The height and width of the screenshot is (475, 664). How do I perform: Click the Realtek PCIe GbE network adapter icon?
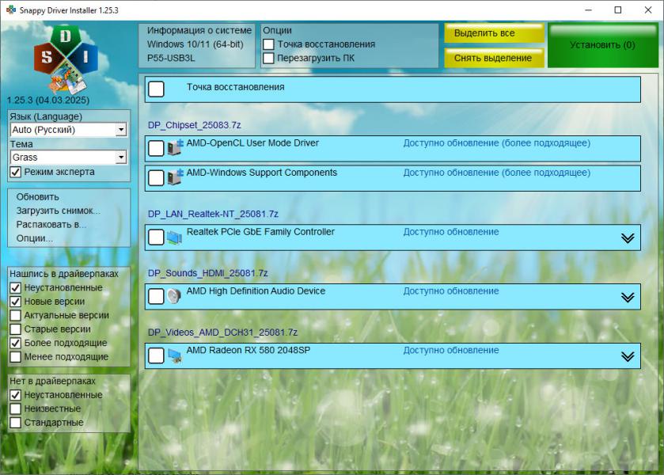(x=175, y=237)
